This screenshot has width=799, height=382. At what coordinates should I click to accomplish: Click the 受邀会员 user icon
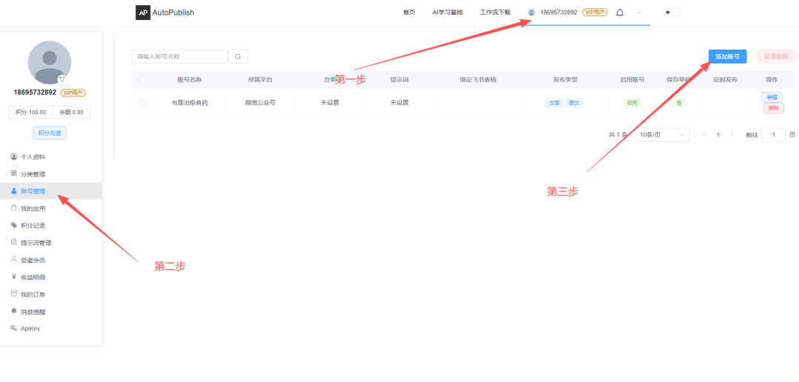pos(14,259)
